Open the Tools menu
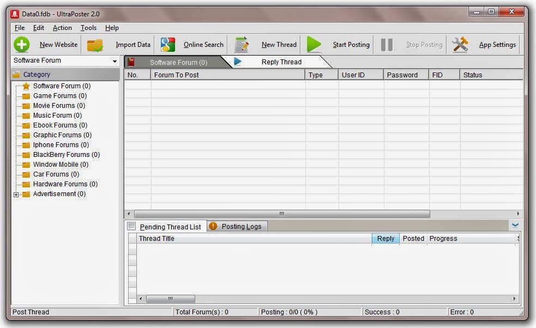Screen dimensions: 536x328 click(x=88, y=28)
